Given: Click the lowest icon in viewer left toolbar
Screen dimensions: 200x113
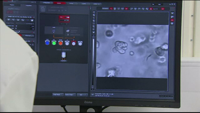Looking at the screenshot, I should (x=94, y=32).
